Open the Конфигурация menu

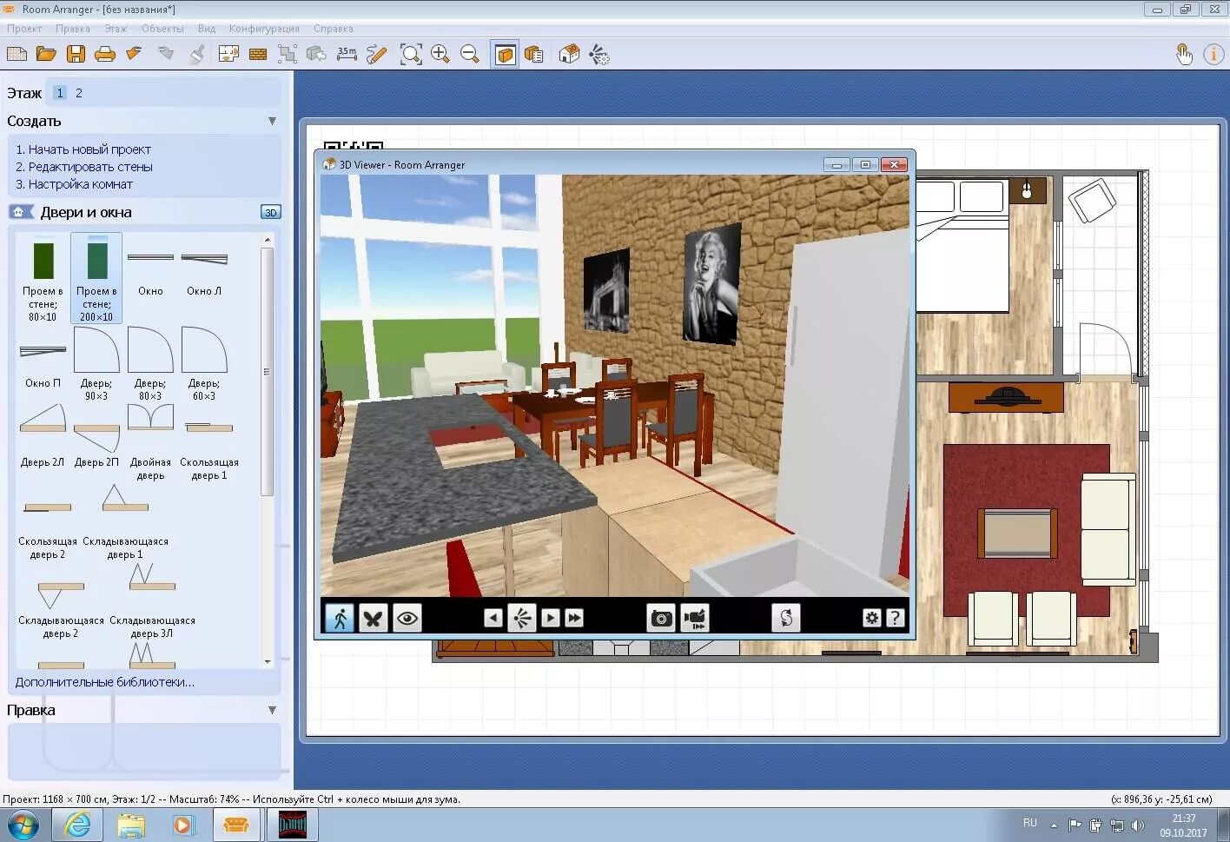[x=264, y=29]
